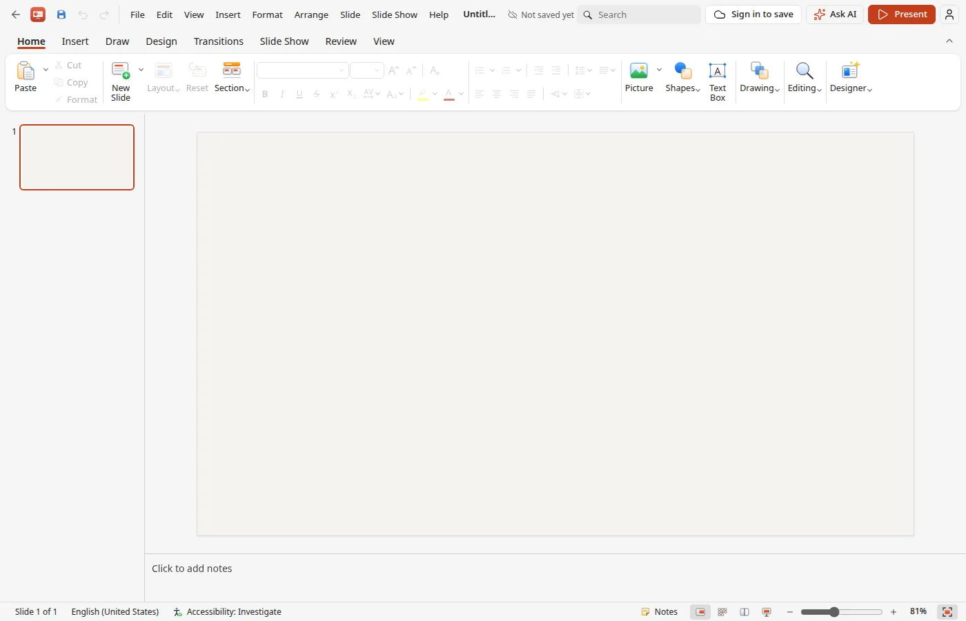Image resolution: width=966 pixels, height=621 pixels.
Task: Open the Ask AI assistant
Action: pos(835,14)
